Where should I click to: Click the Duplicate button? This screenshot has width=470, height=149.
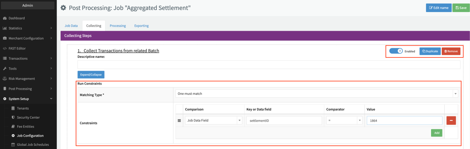point(430,51)
